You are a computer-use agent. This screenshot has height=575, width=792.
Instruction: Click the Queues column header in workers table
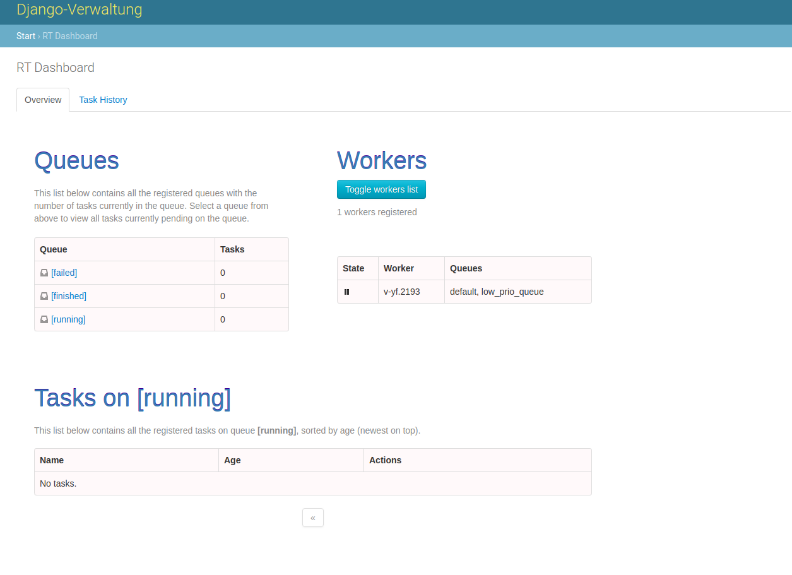coord(517,268)
